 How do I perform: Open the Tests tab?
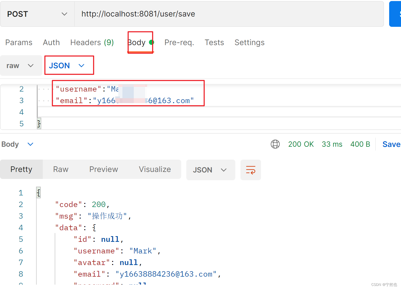(x=214, y=42)
